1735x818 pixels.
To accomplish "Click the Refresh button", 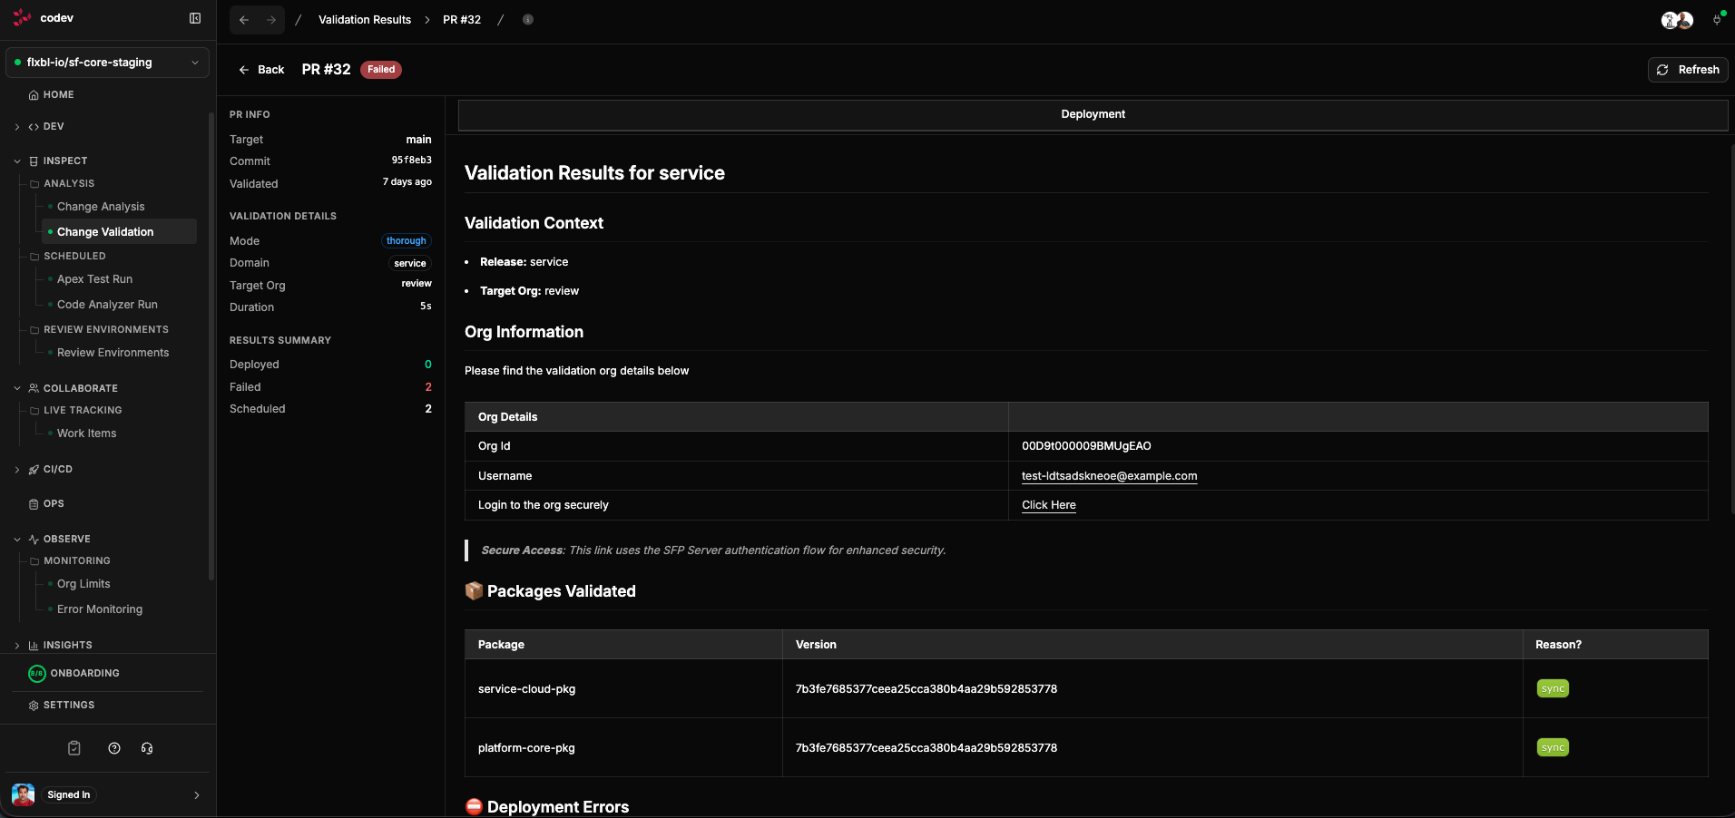I will click(x=1687, y=70).
